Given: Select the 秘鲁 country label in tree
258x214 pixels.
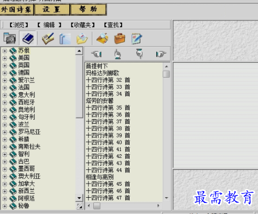Looking at the screenshot, I should pos(24,206).
